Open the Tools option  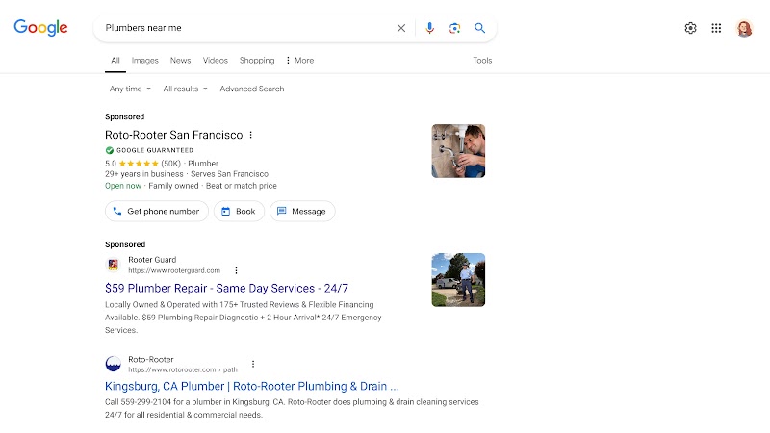(482, 60)
